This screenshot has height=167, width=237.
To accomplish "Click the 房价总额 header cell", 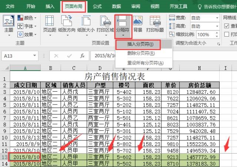I will tap(199, 85).
